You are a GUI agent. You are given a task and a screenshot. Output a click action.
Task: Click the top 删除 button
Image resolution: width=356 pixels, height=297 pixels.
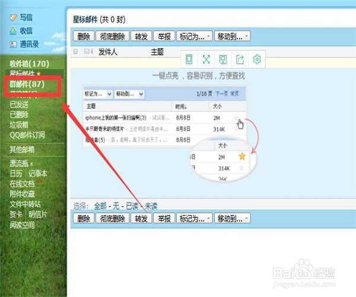[84, 36]
